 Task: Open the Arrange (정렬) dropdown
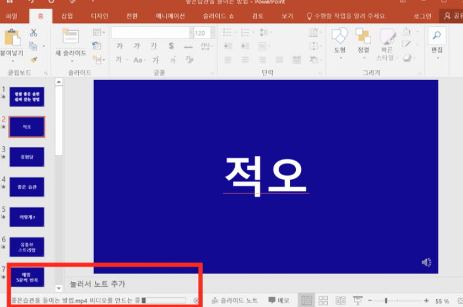pos(363,43)
